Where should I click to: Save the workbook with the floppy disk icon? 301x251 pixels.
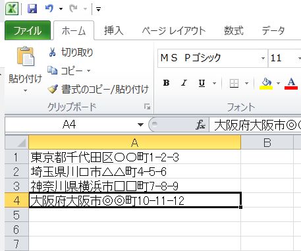(x=32, y=9)
